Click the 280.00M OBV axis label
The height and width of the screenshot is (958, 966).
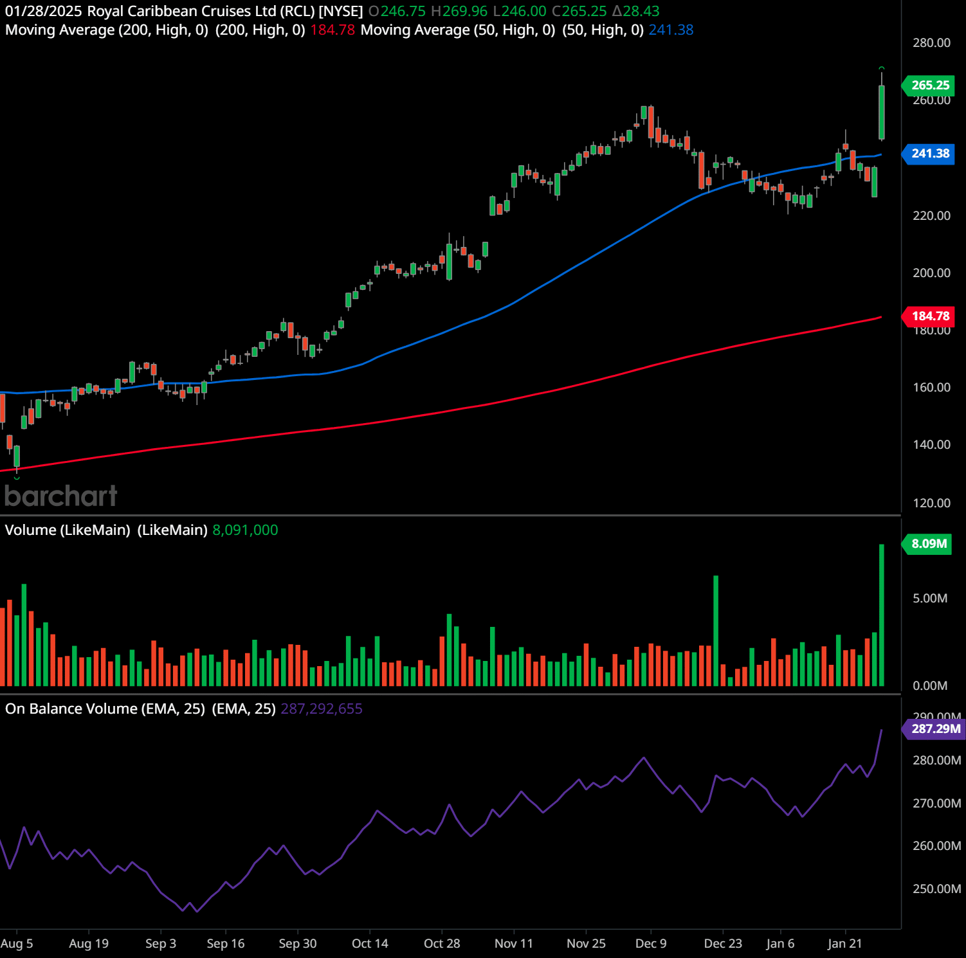coord(936,761)
